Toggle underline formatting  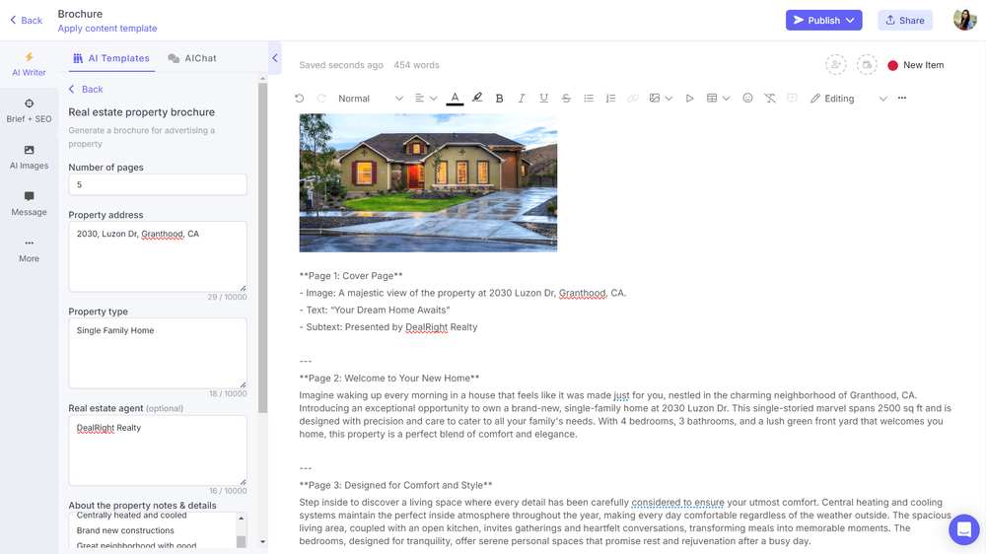point(544,99)
